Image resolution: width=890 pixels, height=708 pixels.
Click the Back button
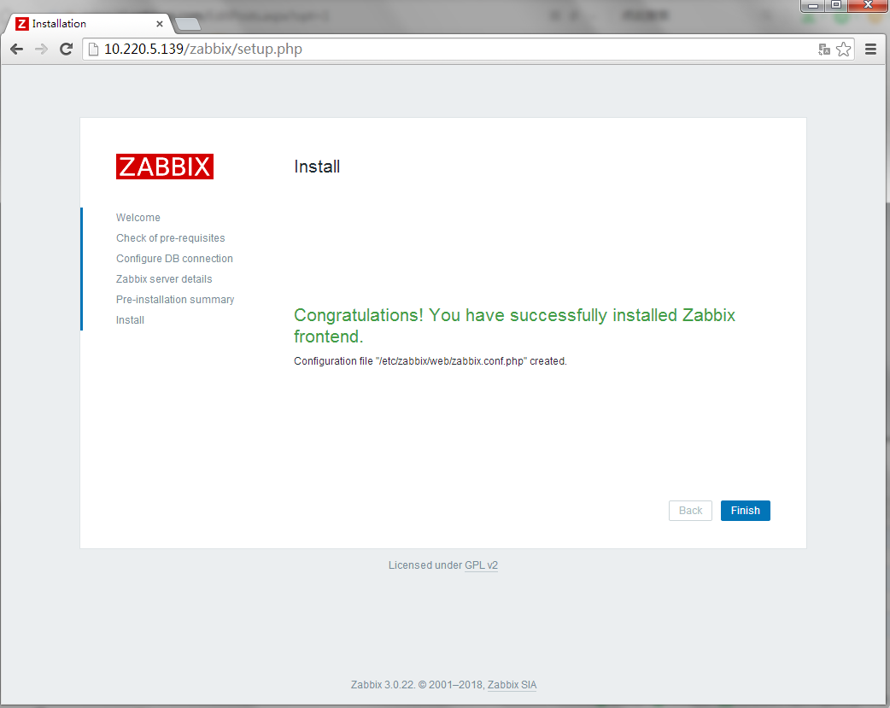[x=690, y=511]
